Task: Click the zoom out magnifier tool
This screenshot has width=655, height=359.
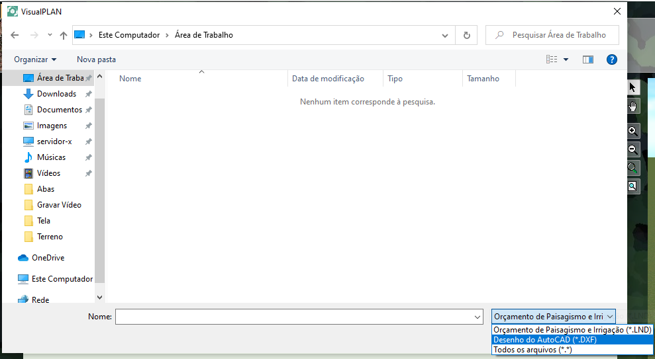Action: (633, 149)
